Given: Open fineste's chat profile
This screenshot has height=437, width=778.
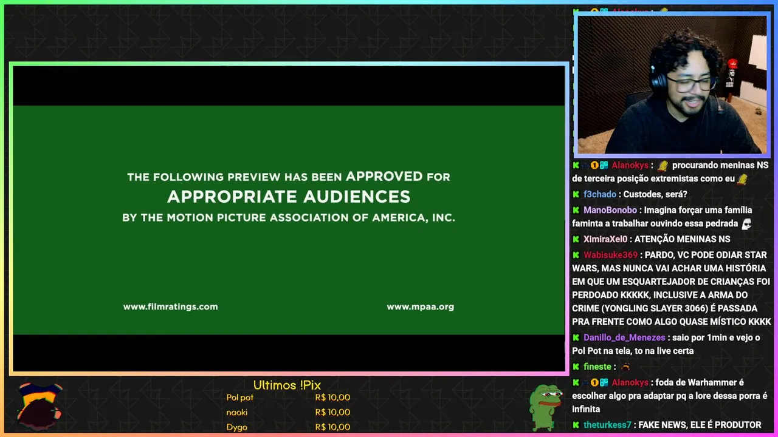Looking at the screenshot, I should coord(597,367).
